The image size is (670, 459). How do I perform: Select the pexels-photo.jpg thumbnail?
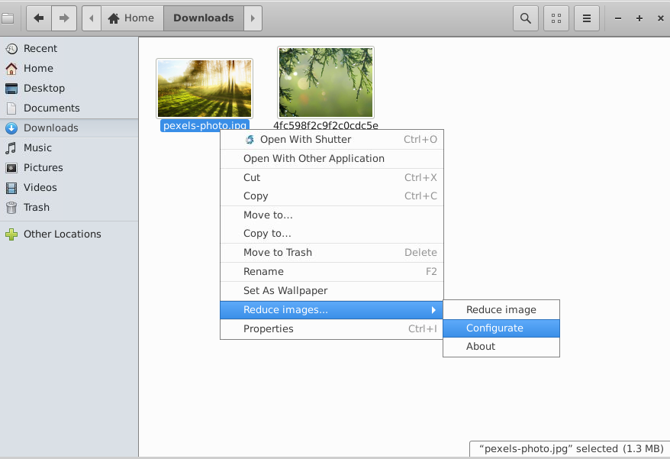tap(205, 89)
